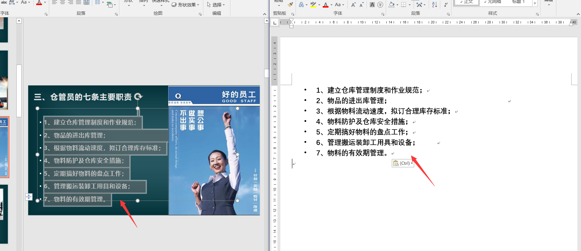The height and width of the screenshot is (251, 581).
Task: Apply yellow text highlight in Word
Action: click(313, 5)
